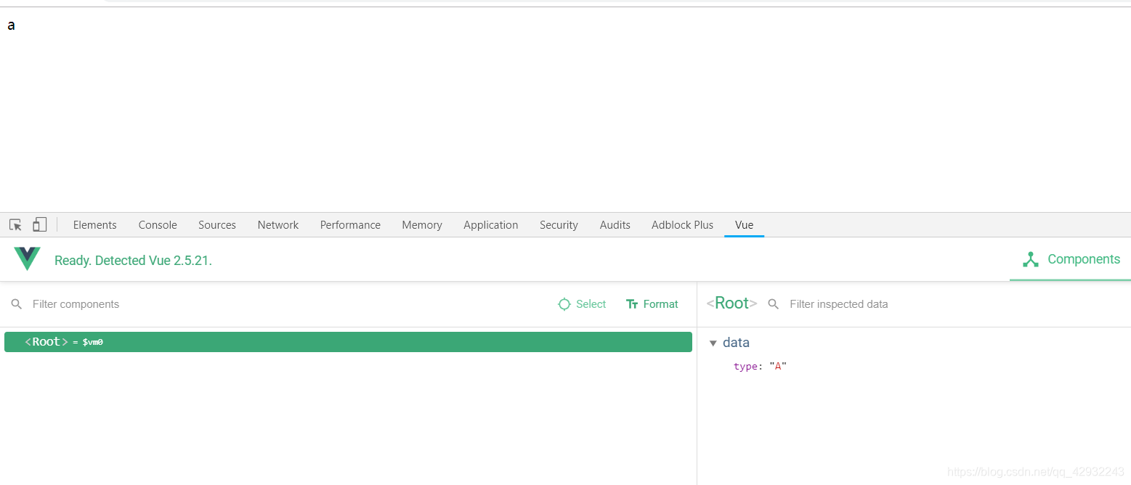The image size is (1131, 485).
Task: Open the Components view tab
Action: tap(1071, 259)
